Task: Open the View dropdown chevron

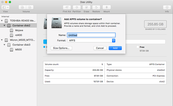Action: [x=8, y=7]
